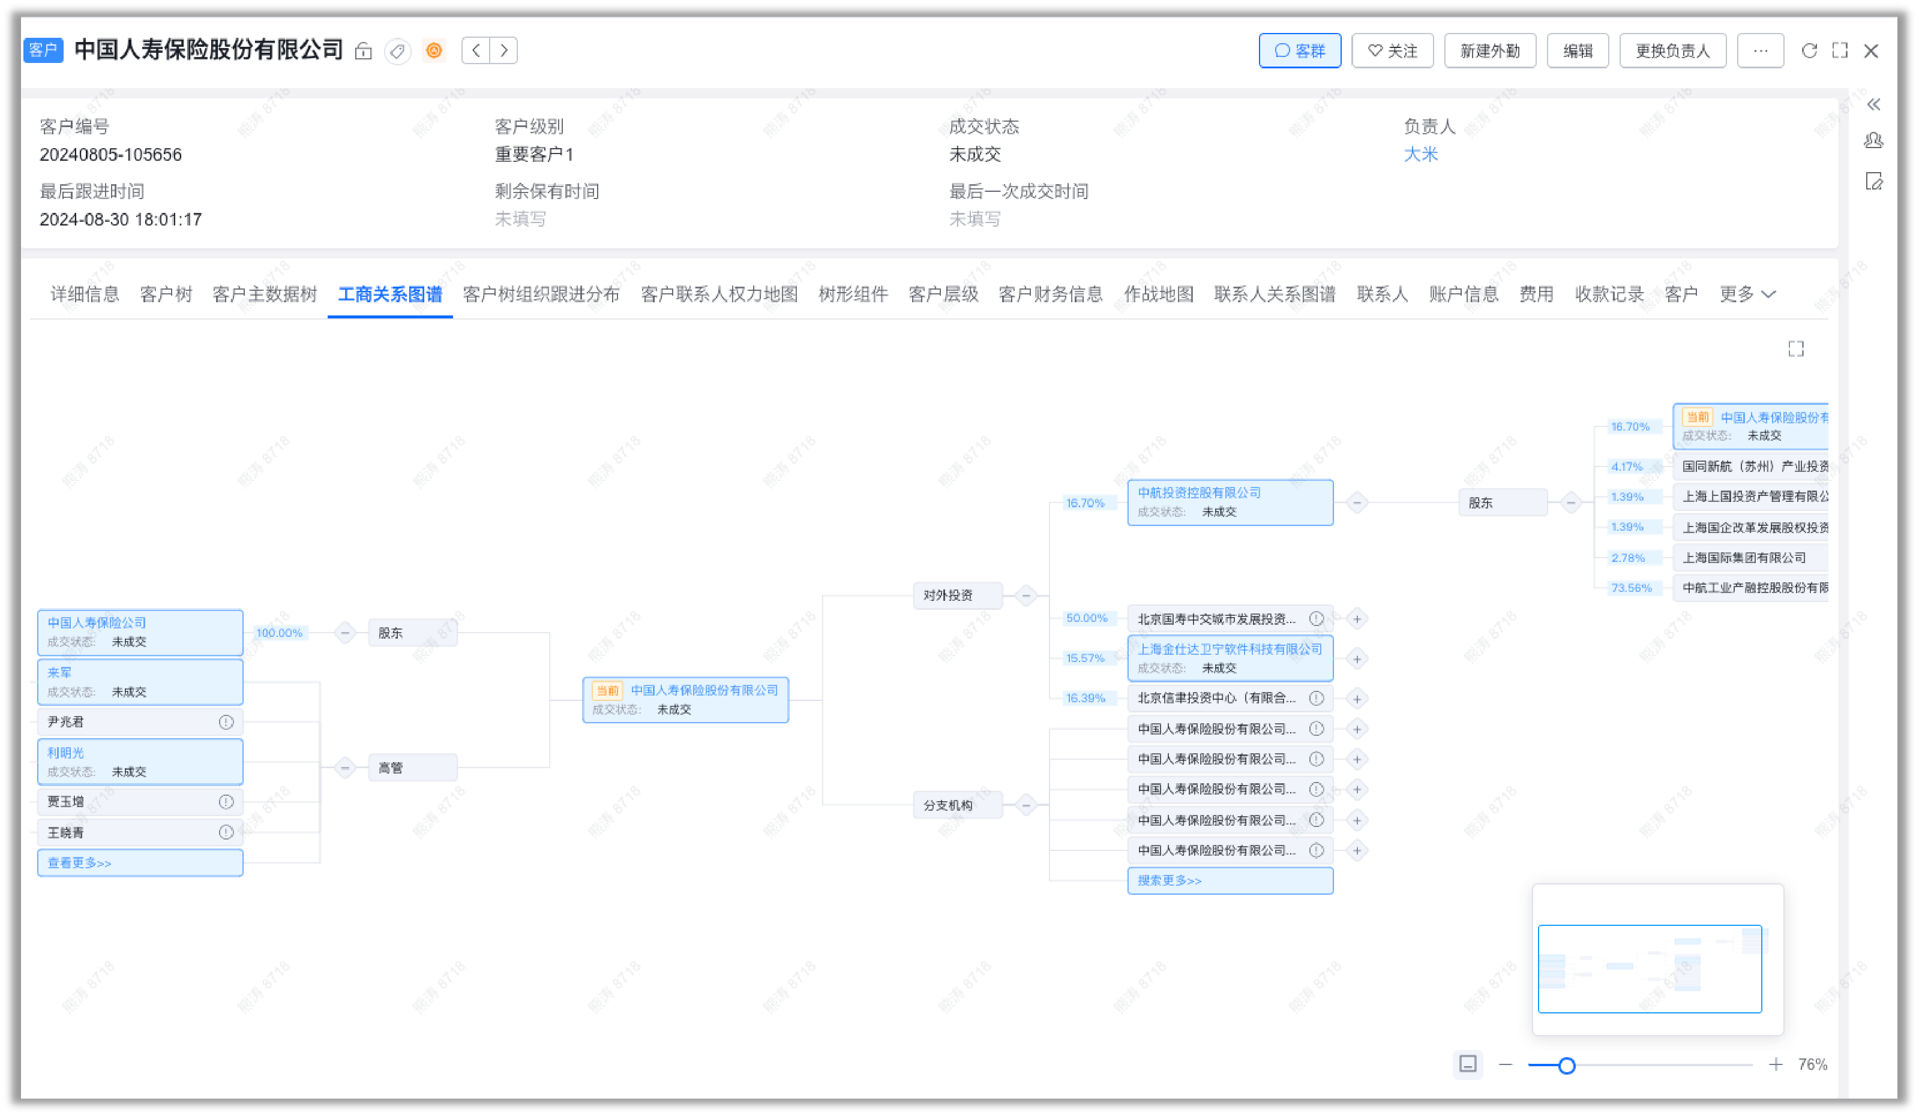Go to previous customer record arrow

476,51
